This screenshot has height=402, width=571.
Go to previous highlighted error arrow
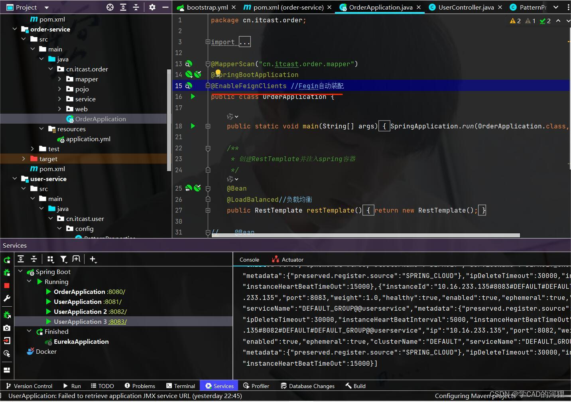pos(558,21)
